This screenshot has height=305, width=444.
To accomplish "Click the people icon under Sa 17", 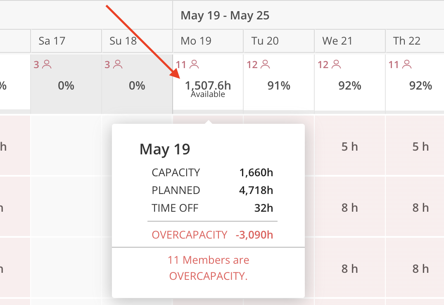I will (47, 64).
